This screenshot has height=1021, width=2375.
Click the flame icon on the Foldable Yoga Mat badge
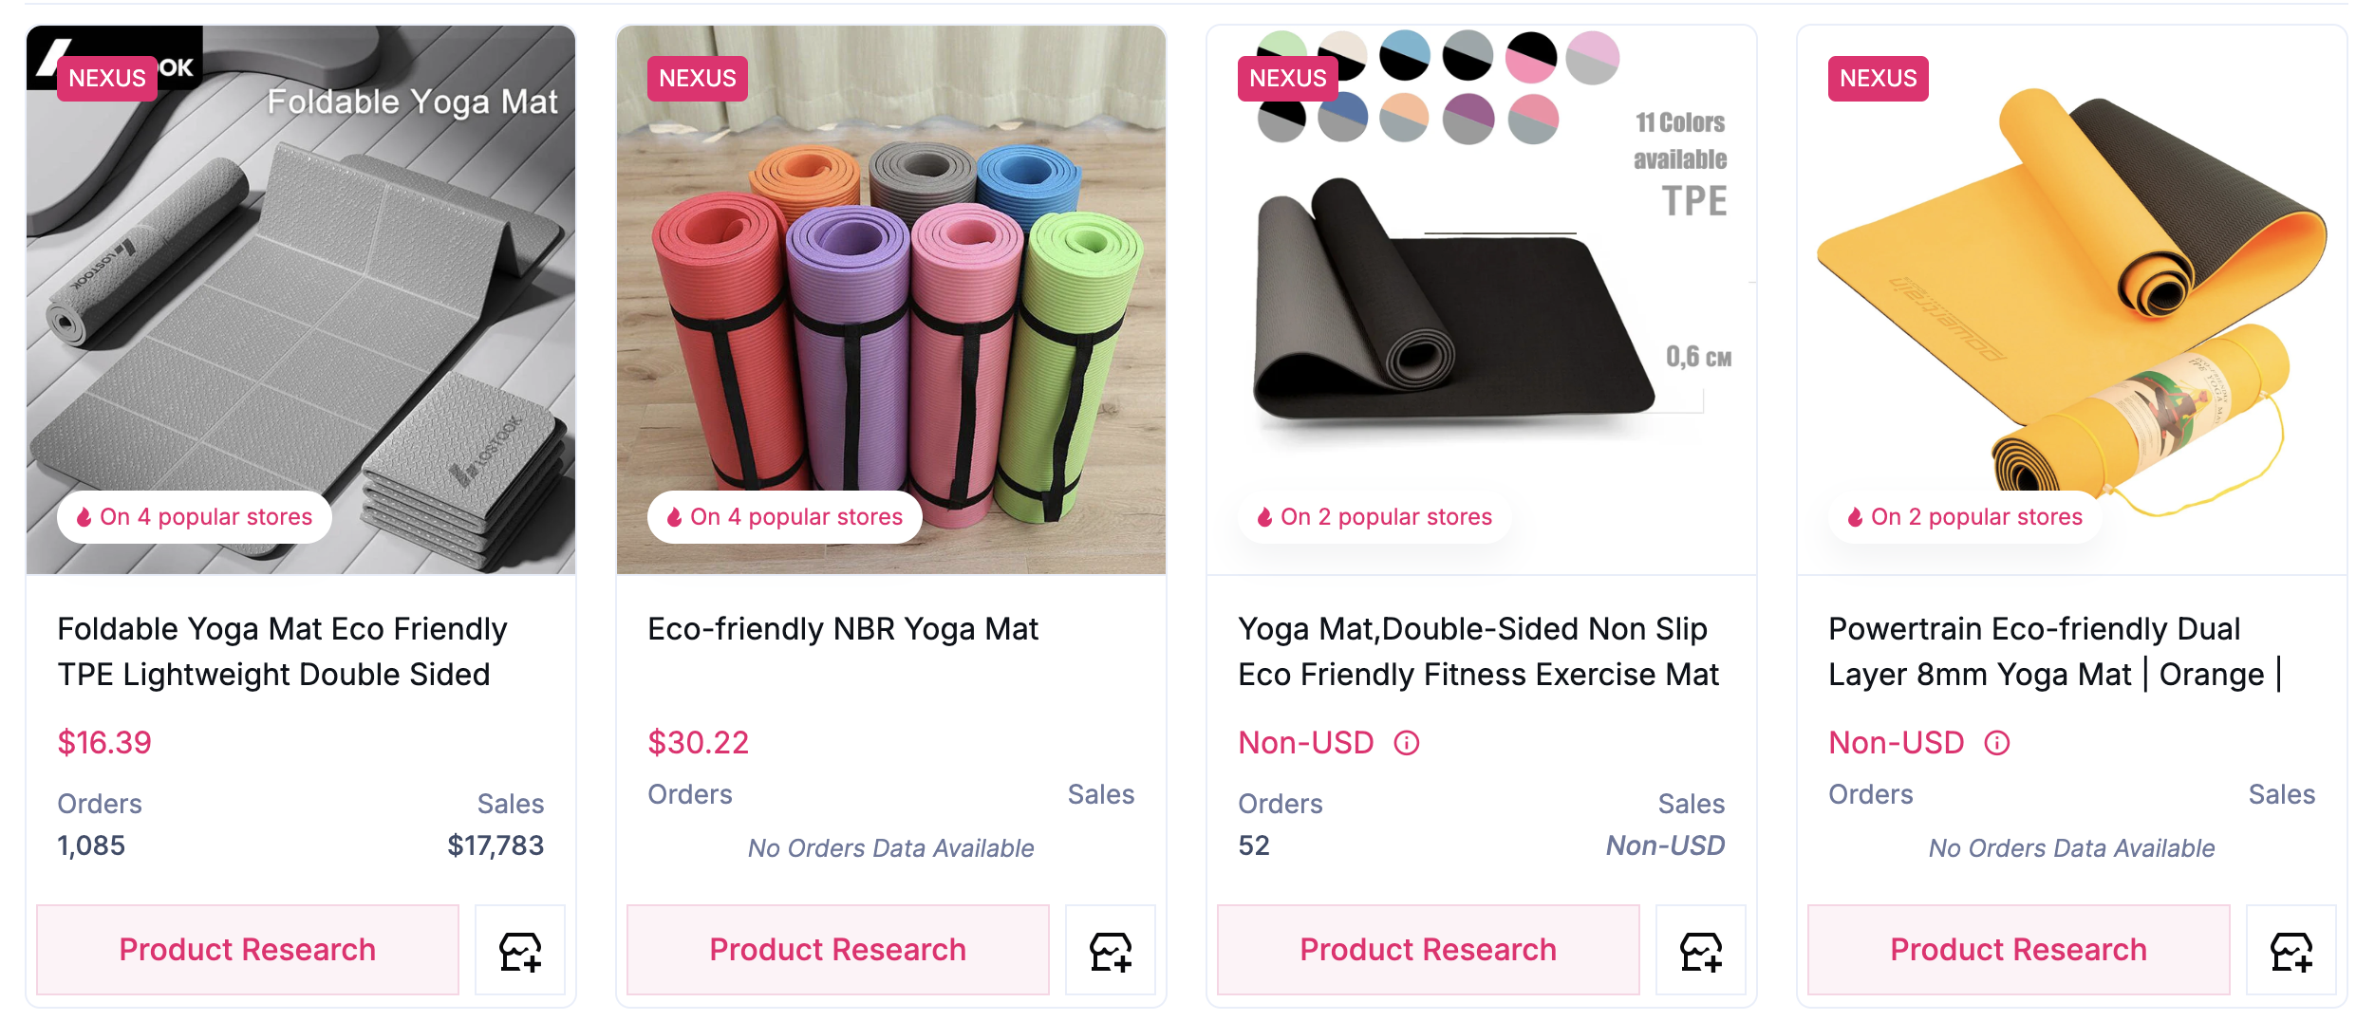pos(84,517)
